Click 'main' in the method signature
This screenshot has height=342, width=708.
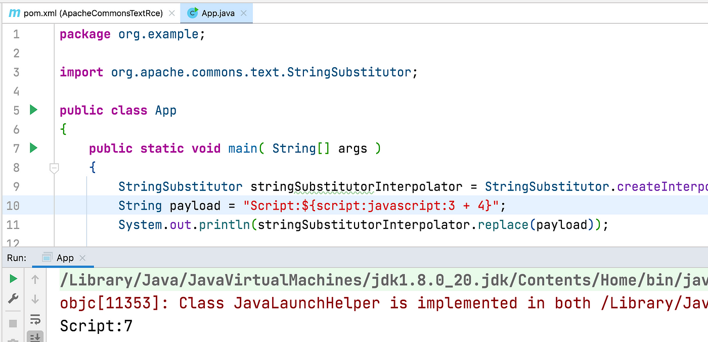(x=243, y=149)
